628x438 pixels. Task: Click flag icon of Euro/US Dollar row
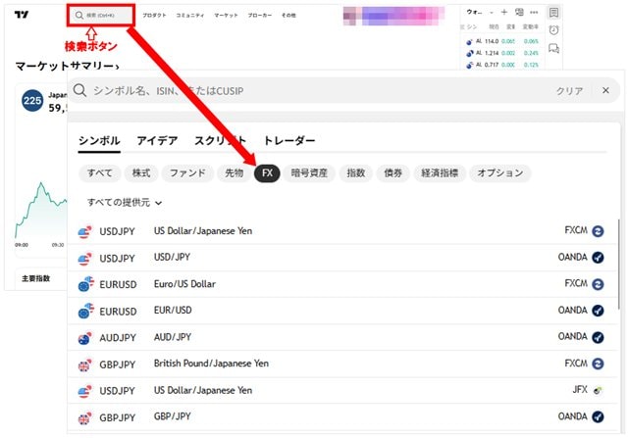click(x=85, y=284)
